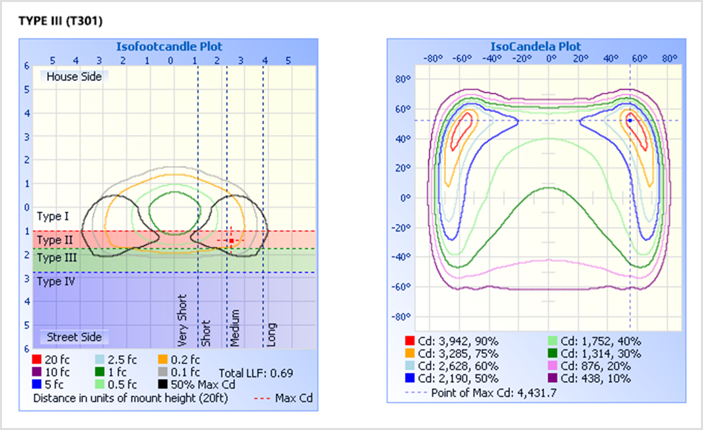Click the red Cd 3,942 90% swatch

click(x=409, y=340)
